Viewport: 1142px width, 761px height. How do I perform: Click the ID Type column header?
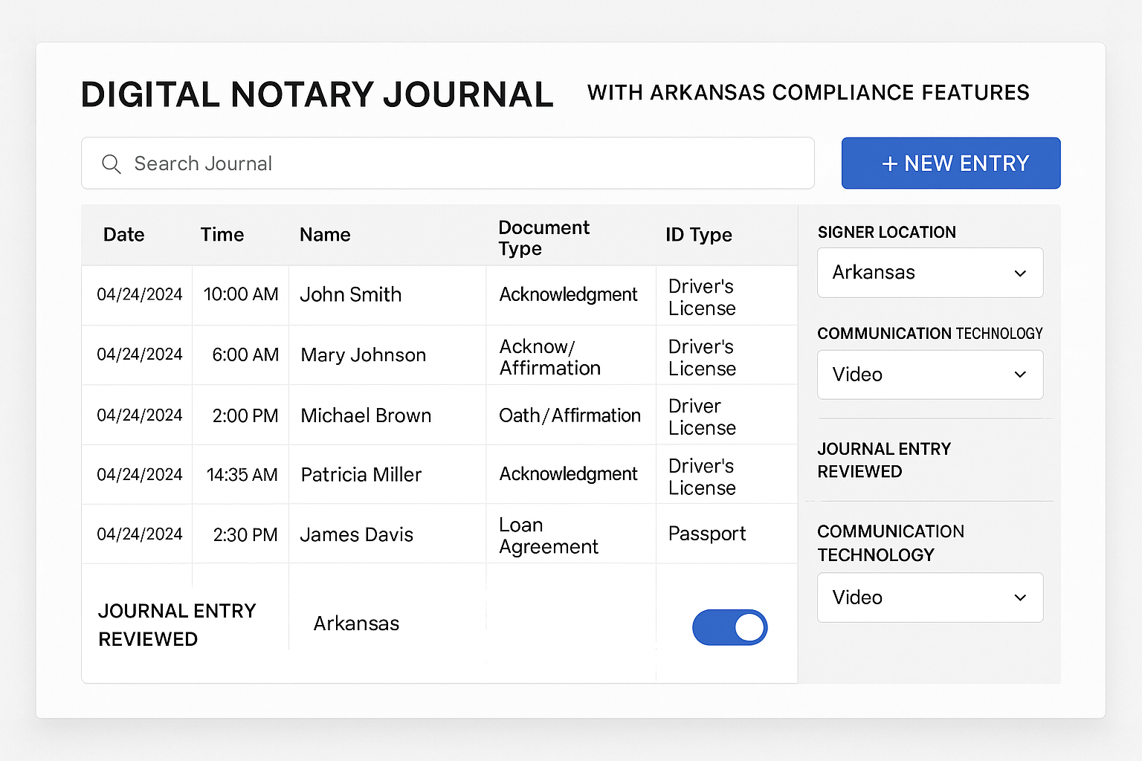pyautogui.click(x=699, y=235)
